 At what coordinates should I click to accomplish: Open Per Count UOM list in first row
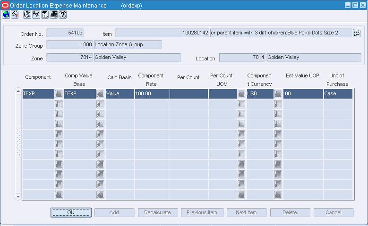tap(241, 94)
